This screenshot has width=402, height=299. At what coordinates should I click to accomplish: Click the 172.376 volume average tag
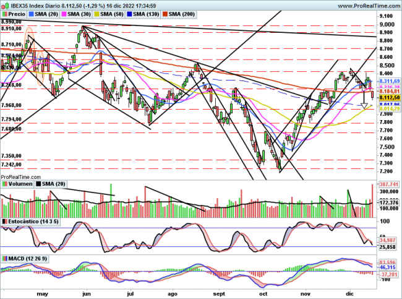pyautogui.click(x=389, y=203)
